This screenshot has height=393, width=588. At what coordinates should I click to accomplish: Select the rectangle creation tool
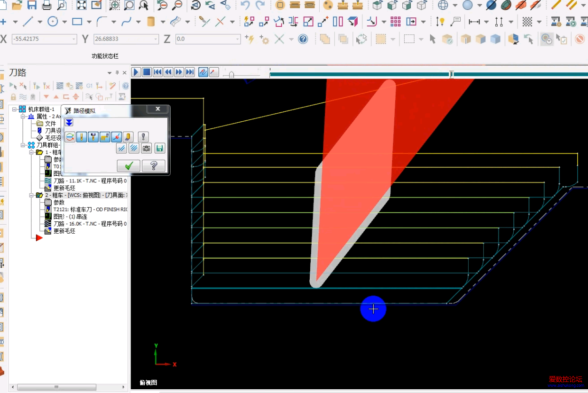(x=78, y=22)
